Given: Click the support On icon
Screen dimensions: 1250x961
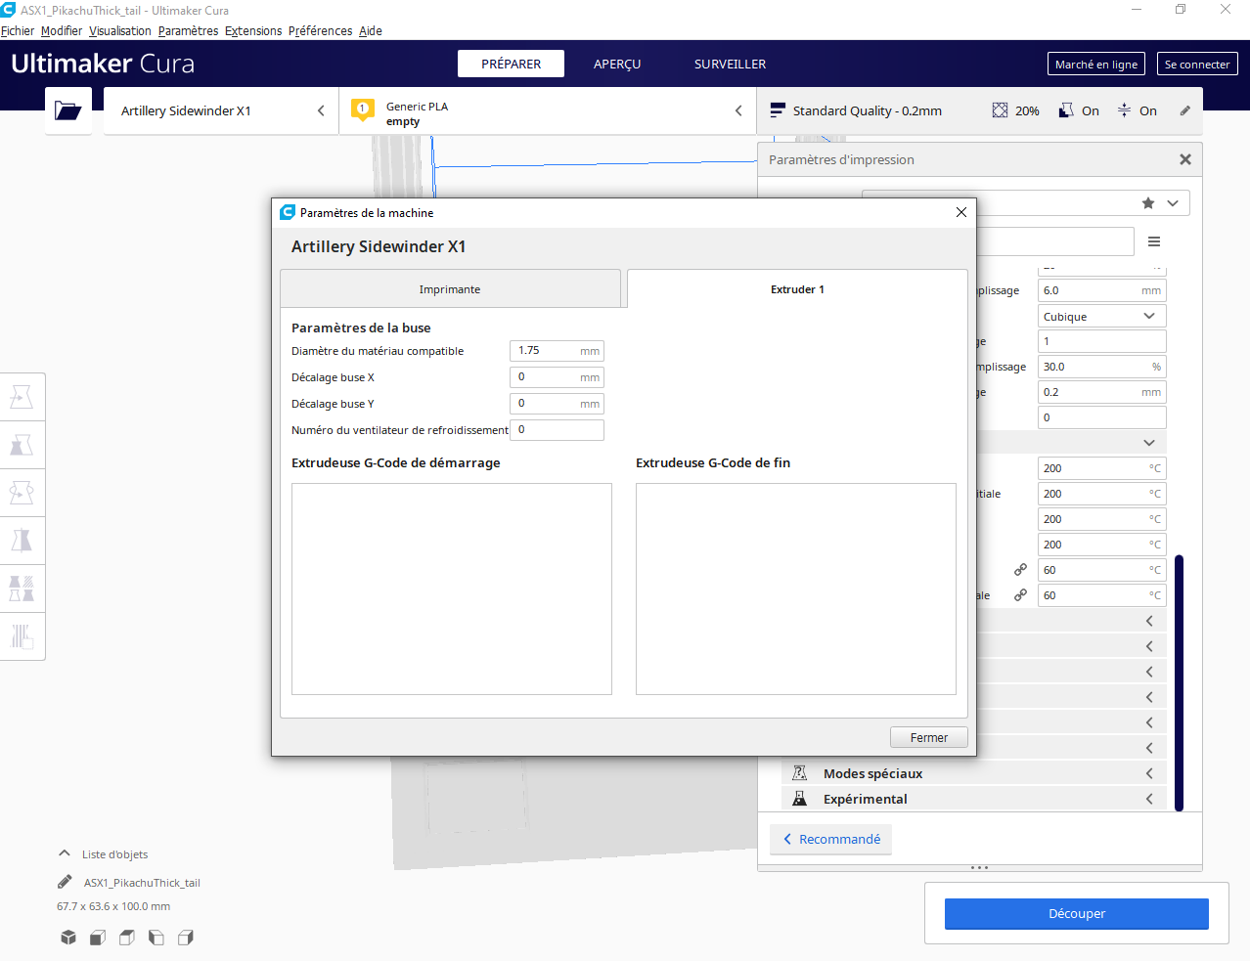Looking at the screenshot, I should pyautogui.click(x=1066, y=110).
